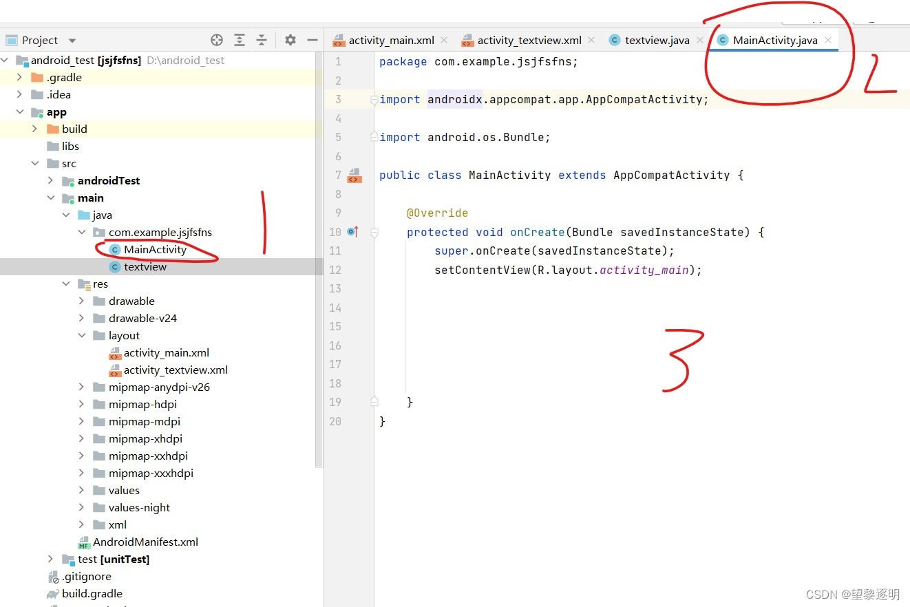Image resolution: width=910 pixels, height=607 pixels.
Task: Expand the mipmap-anydpi-v26 folder
Action: (x=82, y=387)
